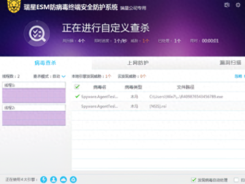Toggle the cut-off checkbox right of 发现病毒自动处理

[x=236, y=180]
